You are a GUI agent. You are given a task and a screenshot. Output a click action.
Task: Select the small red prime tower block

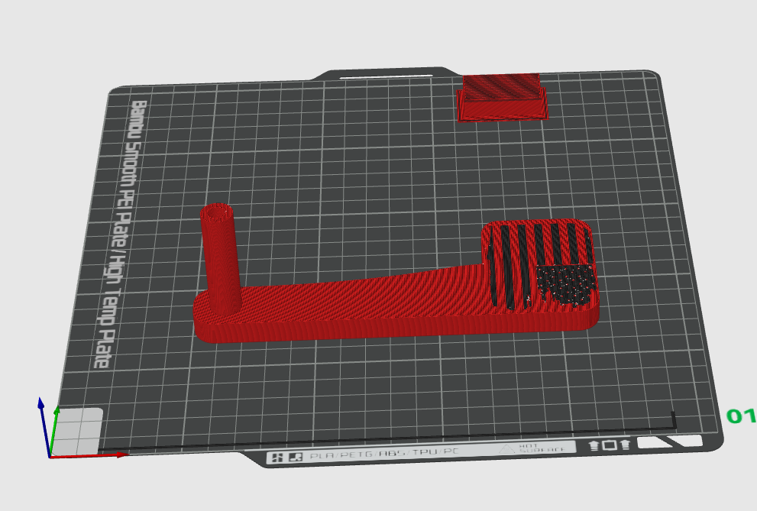coord(503,97)
